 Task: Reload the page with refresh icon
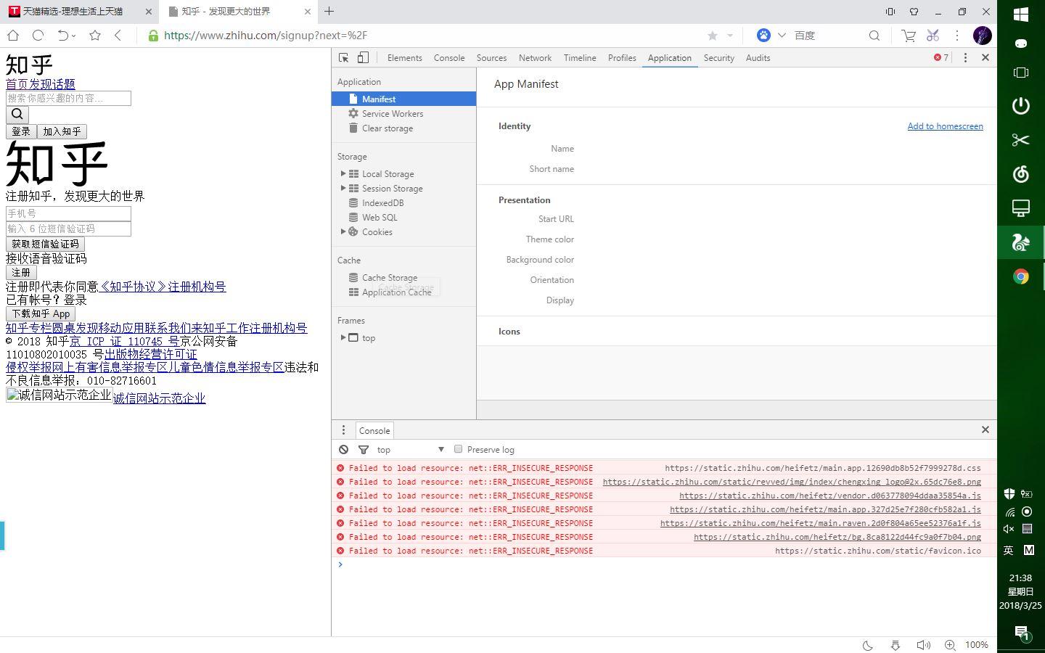coord(38,36)
